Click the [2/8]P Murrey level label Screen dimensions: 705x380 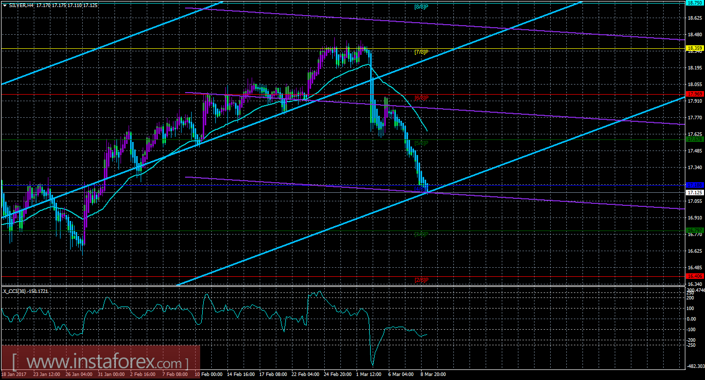(421, 280)
